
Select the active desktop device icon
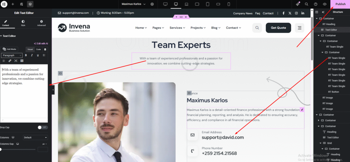pos(176,4)
